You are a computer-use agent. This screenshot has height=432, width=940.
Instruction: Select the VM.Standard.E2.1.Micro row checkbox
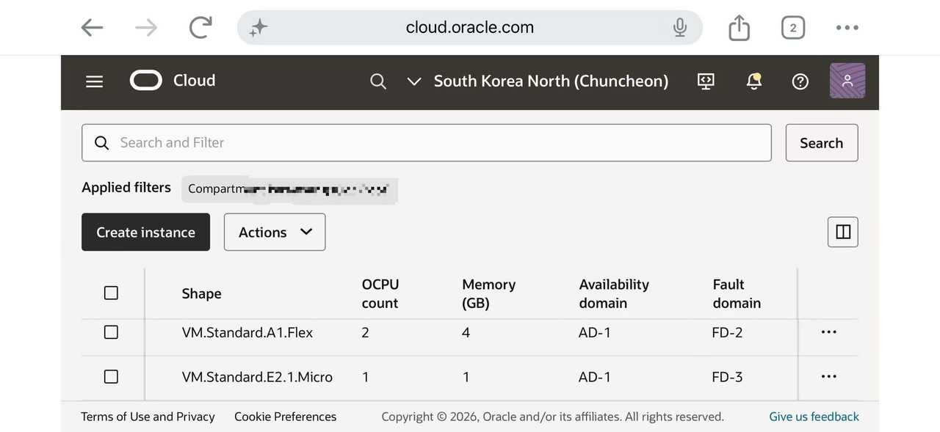tap(111, 376)
